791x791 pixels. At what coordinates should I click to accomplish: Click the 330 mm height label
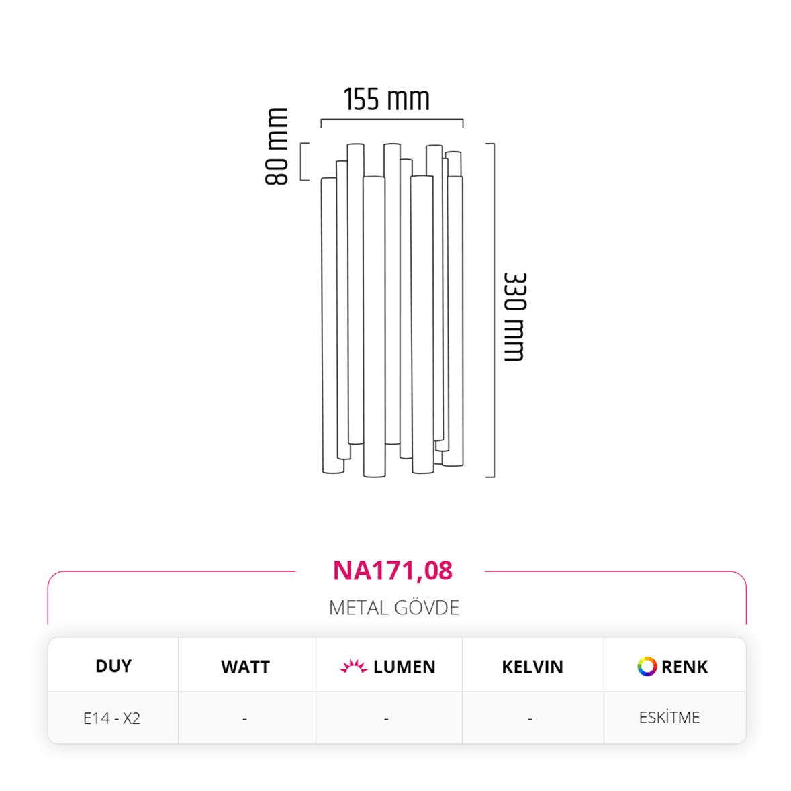[x=515, y=317]
